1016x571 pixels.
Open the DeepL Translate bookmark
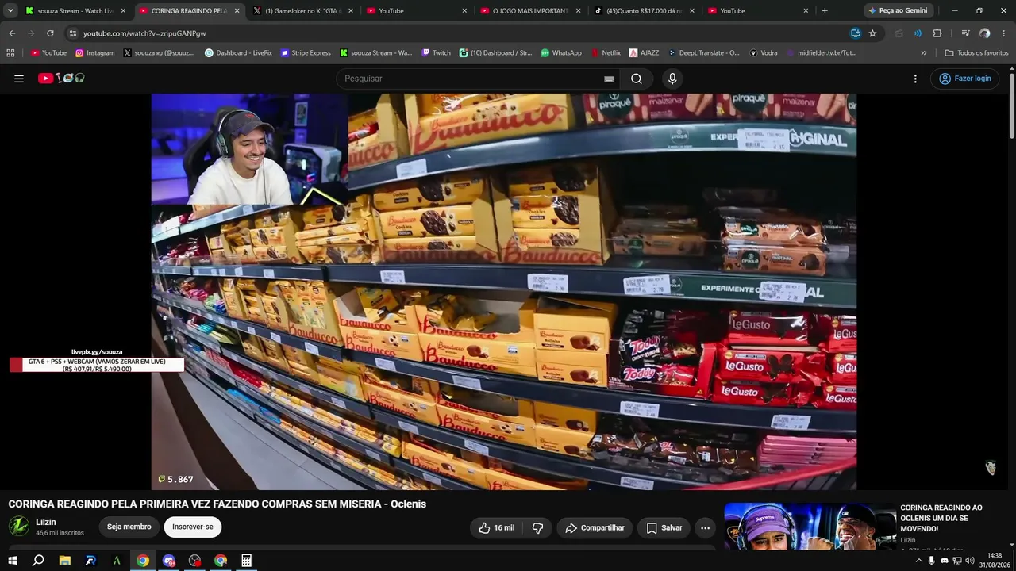[x=703, y=53]
